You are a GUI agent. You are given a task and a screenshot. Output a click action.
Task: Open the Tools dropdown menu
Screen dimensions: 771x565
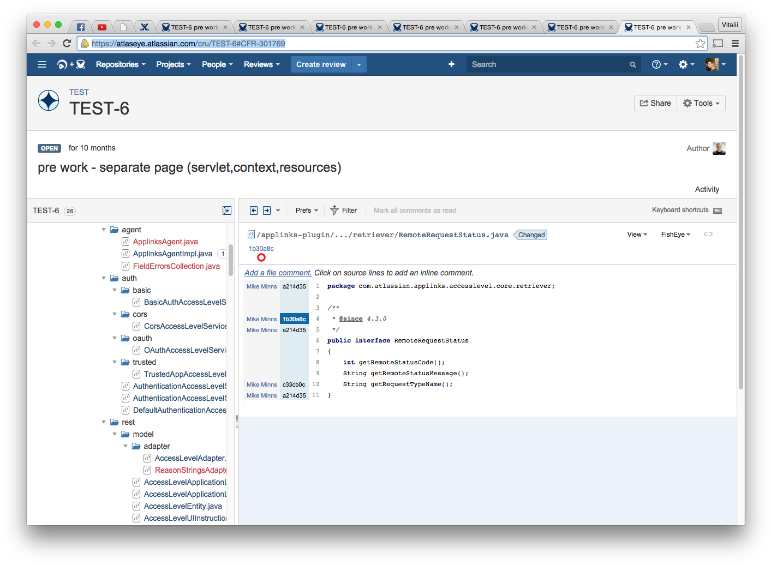(701, 103)
